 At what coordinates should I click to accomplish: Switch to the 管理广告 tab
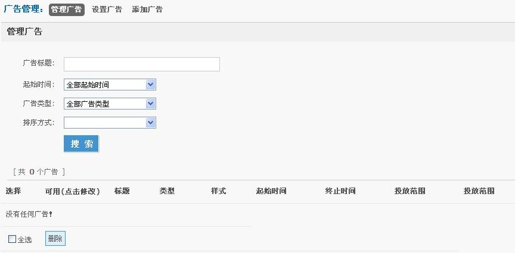66,10
